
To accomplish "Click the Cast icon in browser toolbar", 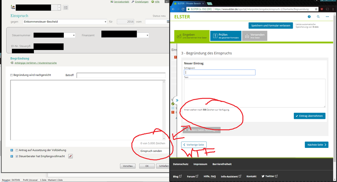I will [x=327, y=9].
